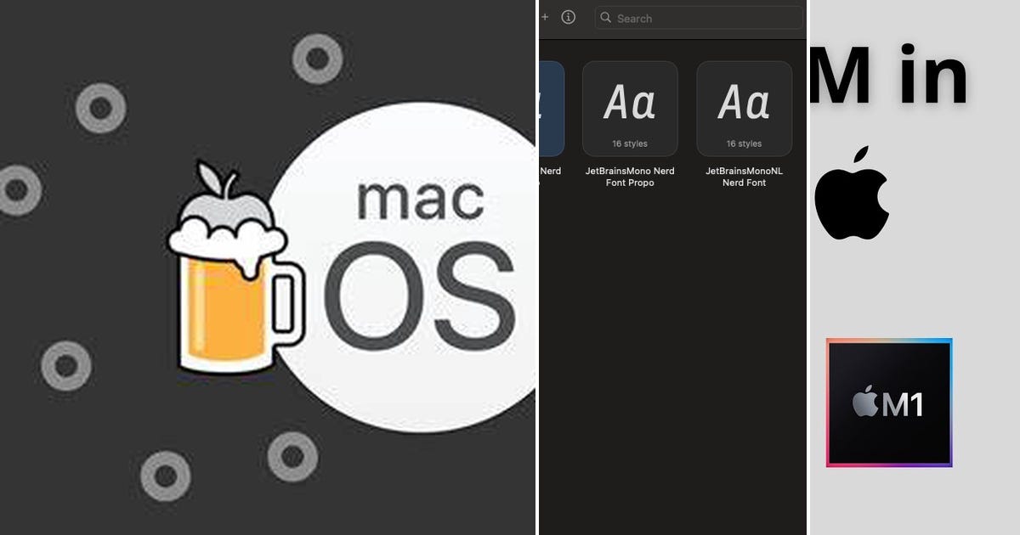Click the JetBrainsMonoNL Nerd Font name label
1020x535 pixels.
point(744,177)
